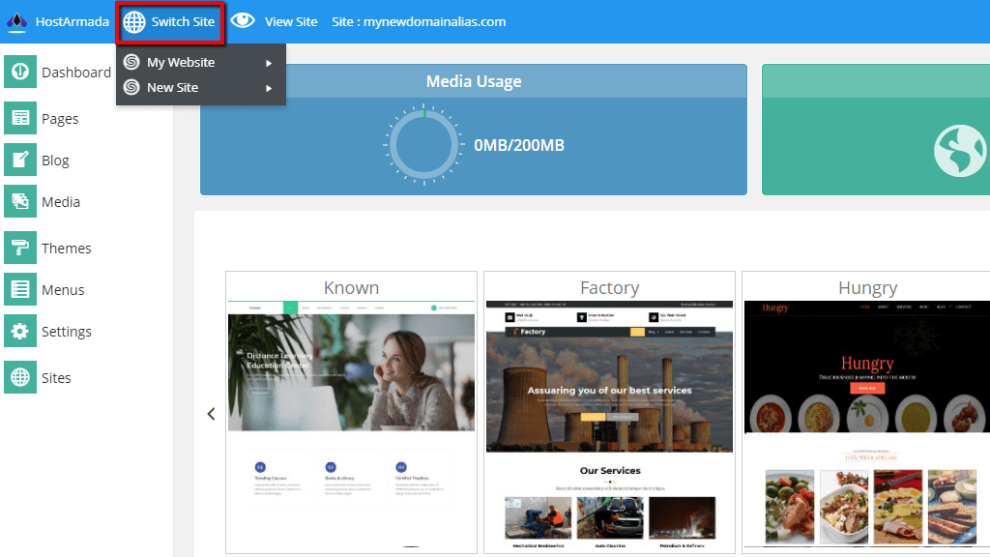Screen dimensions: 990x557
Task: Click the Factory theme title
Action: tap(609, 288)
